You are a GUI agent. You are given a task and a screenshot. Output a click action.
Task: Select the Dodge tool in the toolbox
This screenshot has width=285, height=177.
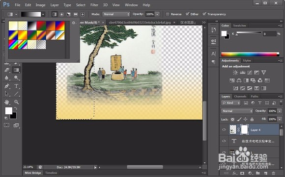coord(16,77)
